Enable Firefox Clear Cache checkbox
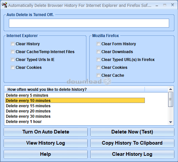Screen dimensions: 178x162 pyautogui.click(x=98, y=75)
